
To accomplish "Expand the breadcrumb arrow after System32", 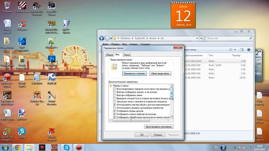I will click(147, 38).
